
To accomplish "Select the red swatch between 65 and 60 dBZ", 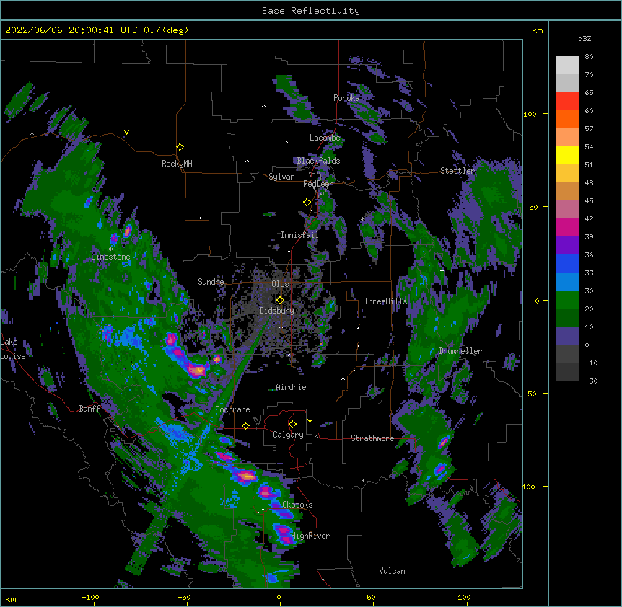I will point(567,102).
